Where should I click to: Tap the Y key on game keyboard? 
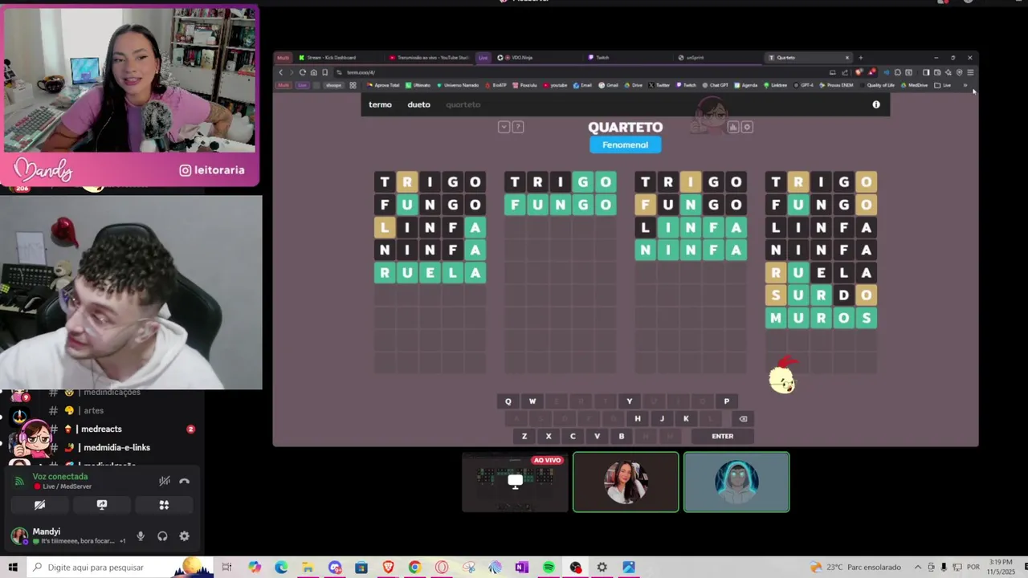point(629,401)
